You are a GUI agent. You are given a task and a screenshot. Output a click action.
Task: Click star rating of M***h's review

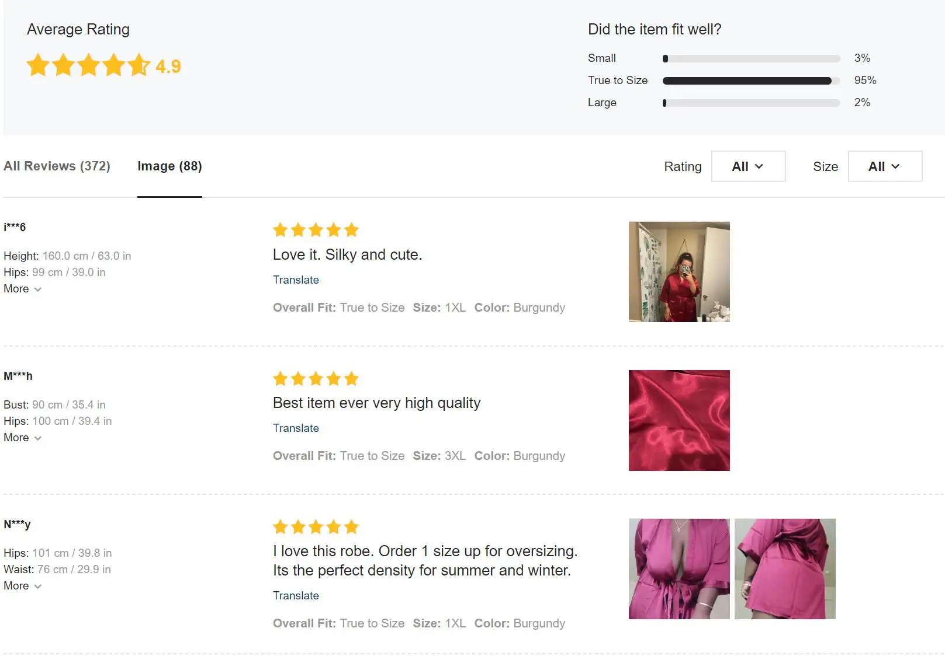[x=316, y=379]
